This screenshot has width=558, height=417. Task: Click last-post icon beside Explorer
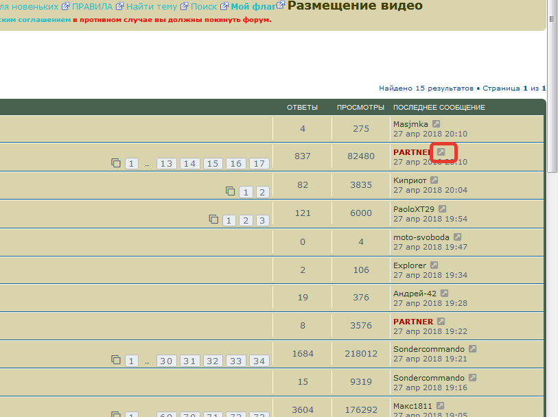434,265
